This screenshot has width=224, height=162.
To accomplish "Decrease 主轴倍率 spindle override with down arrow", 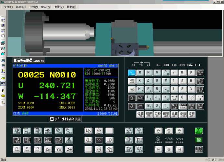I will point(159,149).
